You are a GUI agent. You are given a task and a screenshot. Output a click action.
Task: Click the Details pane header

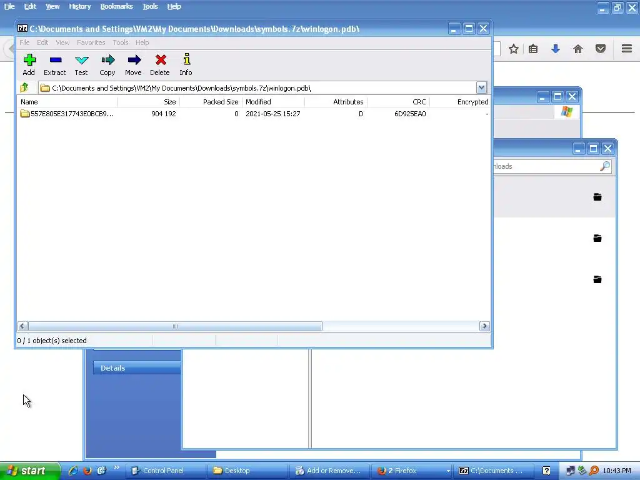137,367
